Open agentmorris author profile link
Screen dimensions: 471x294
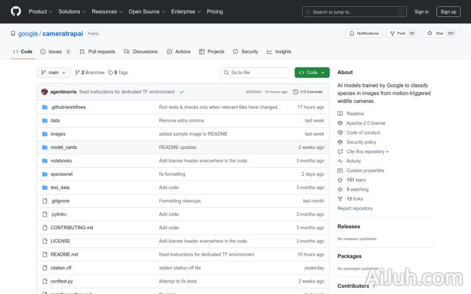[63, 92]
